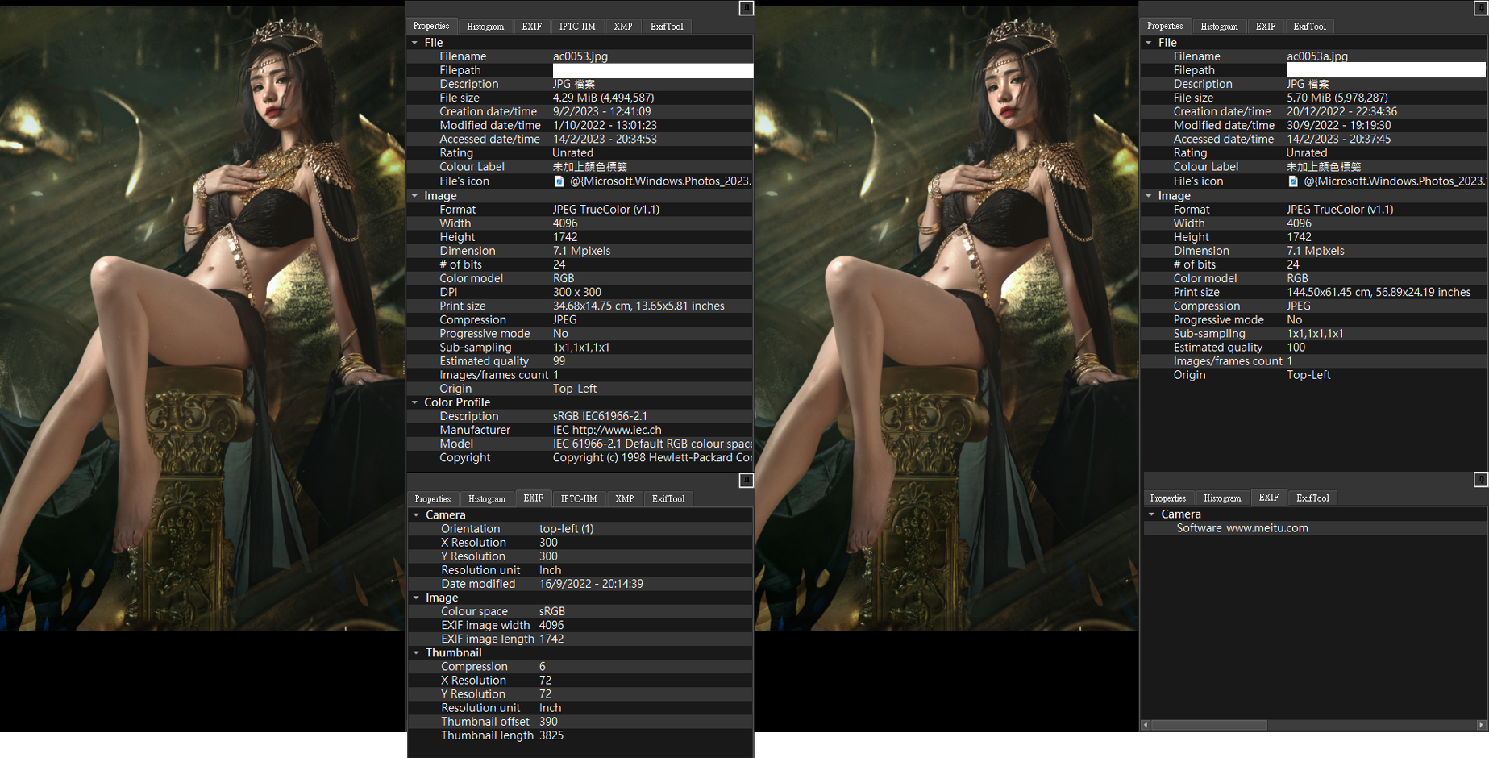Click File's icon image for ac0053.jpg

pyautogui.click(x=559, y=181)
